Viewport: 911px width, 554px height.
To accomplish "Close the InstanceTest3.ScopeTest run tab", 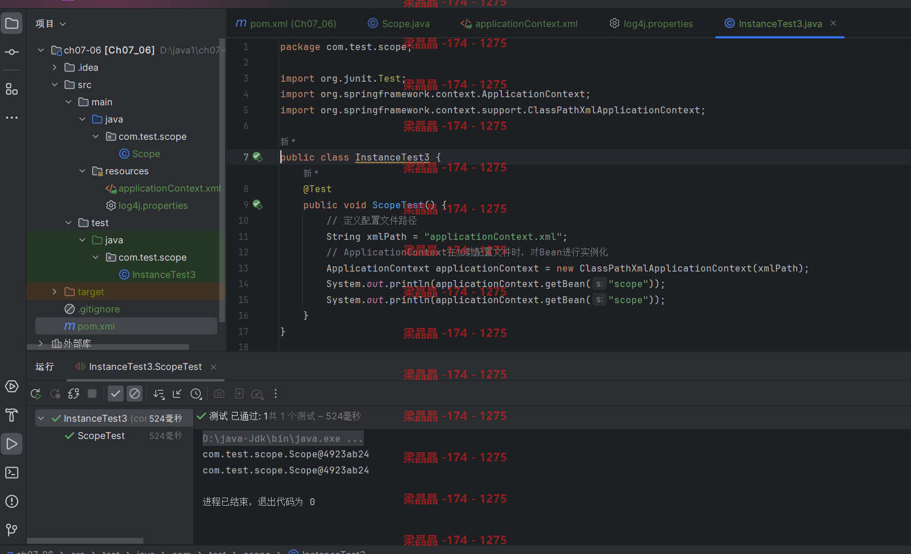I will click(x=214, y=367).
